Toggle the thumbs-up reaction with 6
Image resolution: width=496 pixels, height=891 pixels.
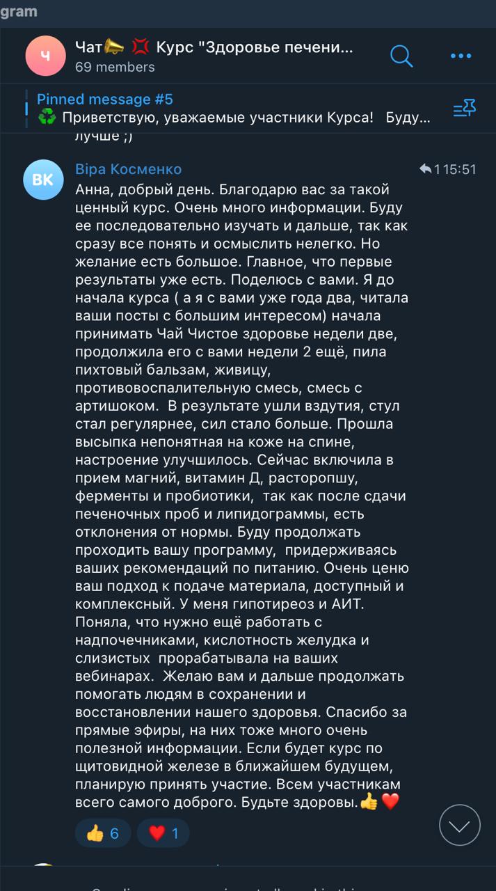(103, 833)
